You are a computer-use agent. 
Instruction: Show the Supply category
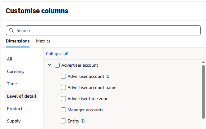coord(14,121)
